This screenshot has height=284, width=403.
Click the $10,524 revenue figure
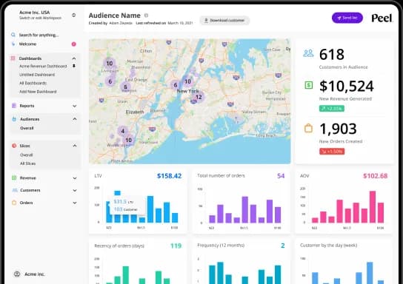click(347, 87)
